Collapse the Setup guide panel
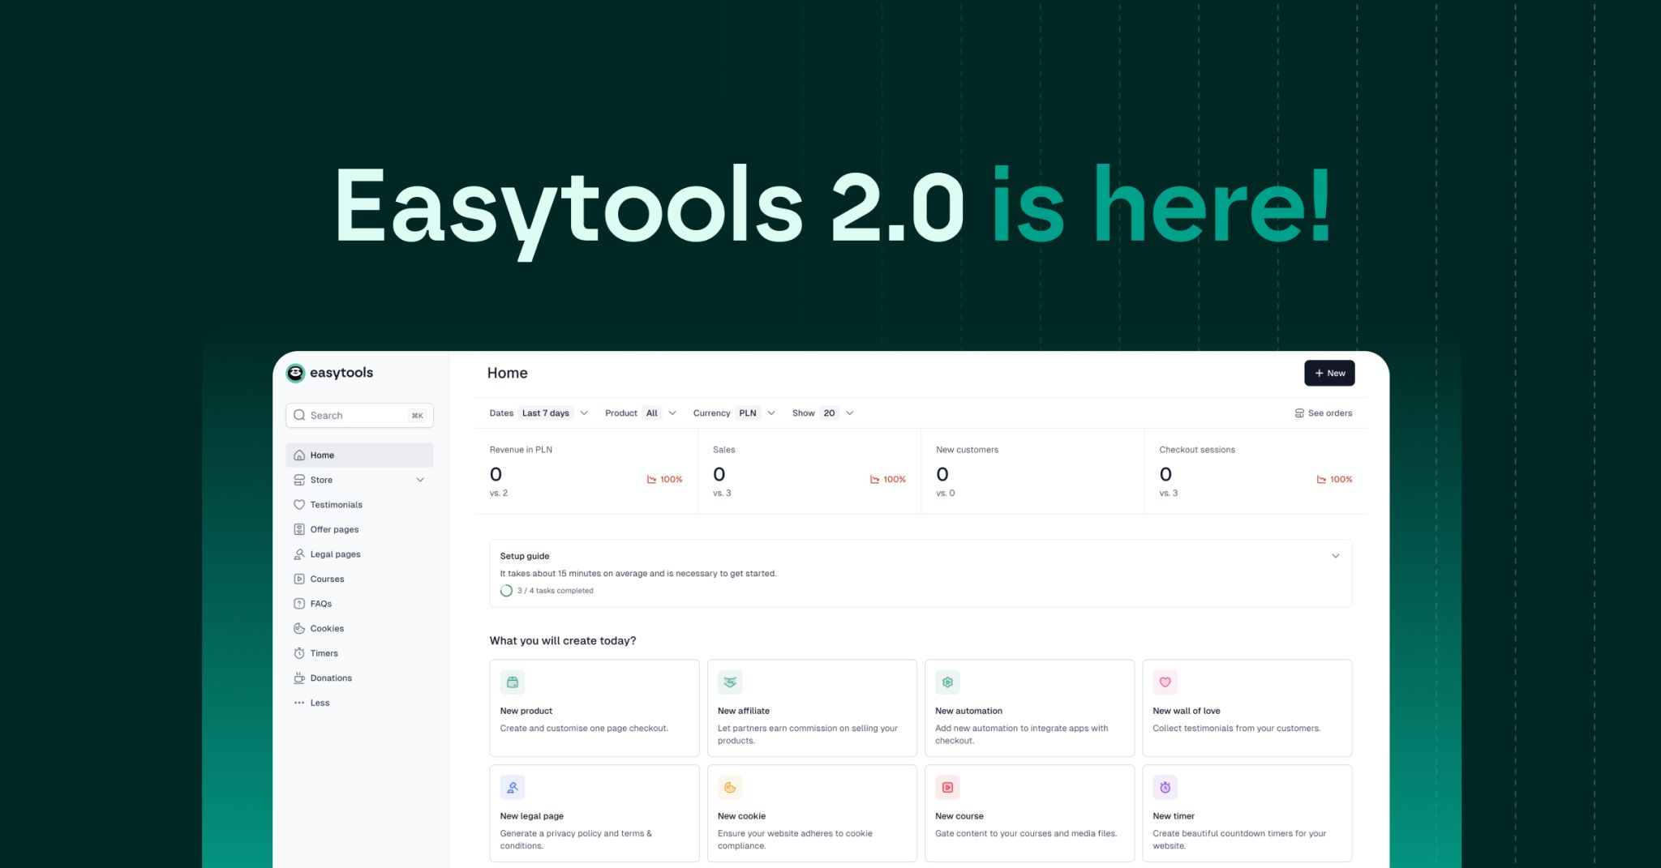This screenshot has height=868, width=1661. (1335, 556)
